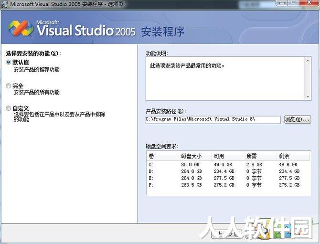This screenshot has height=244, width=320.
Task: Click the 可用 column header
Action: pyautogui.click(x=227, y=156)
